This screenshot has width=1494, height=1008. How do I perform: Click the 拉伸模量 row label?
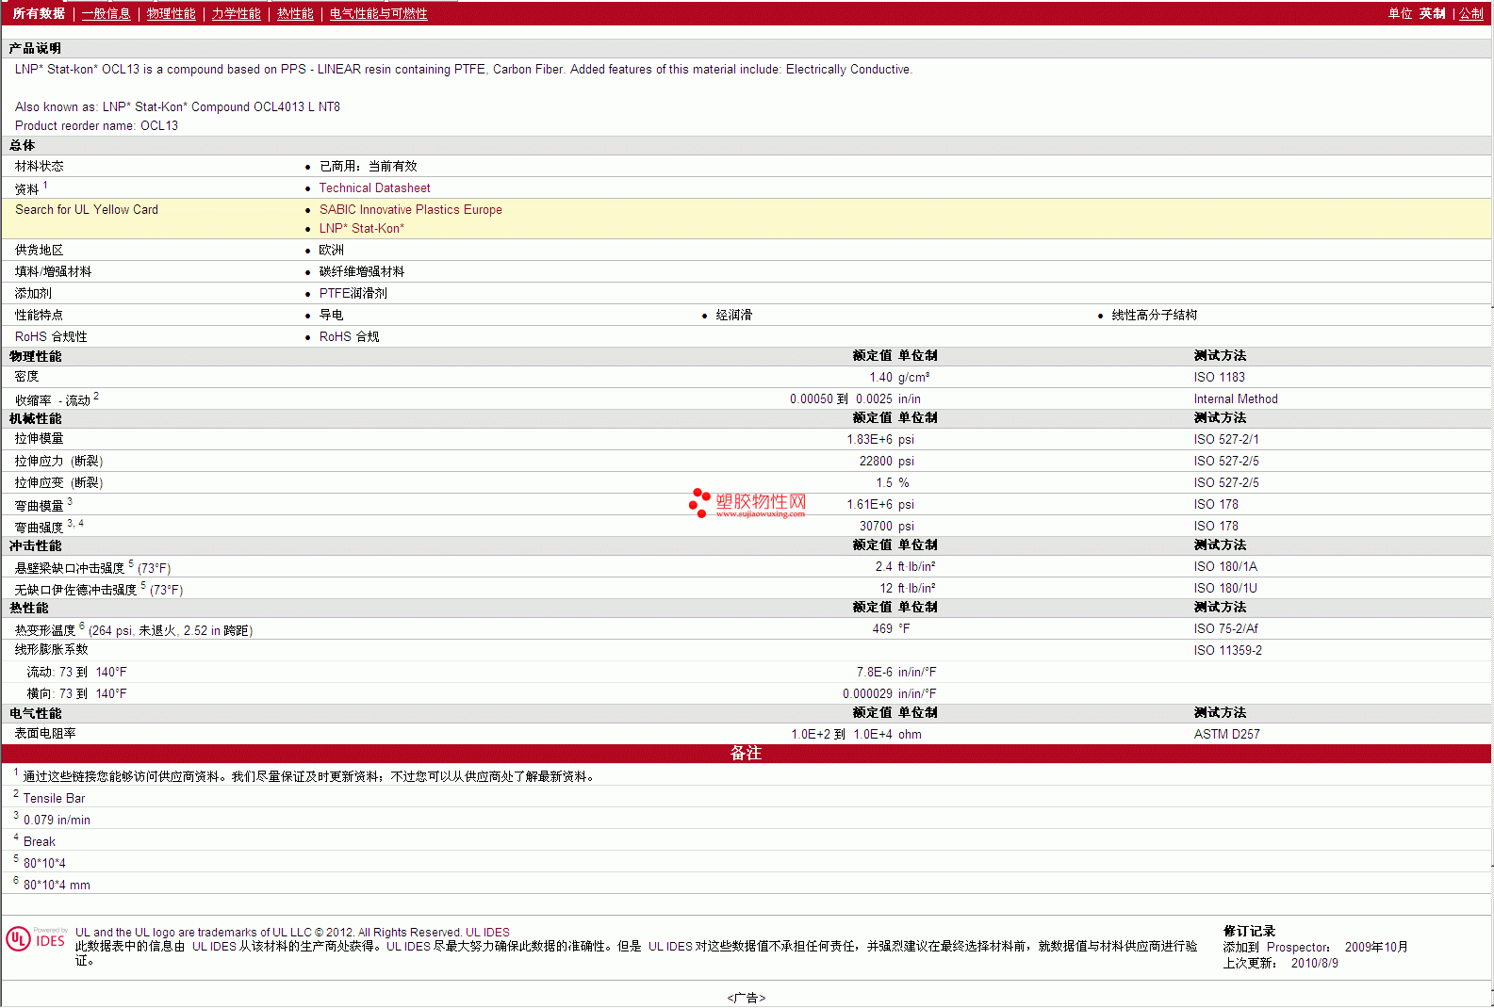click(39, 438)
